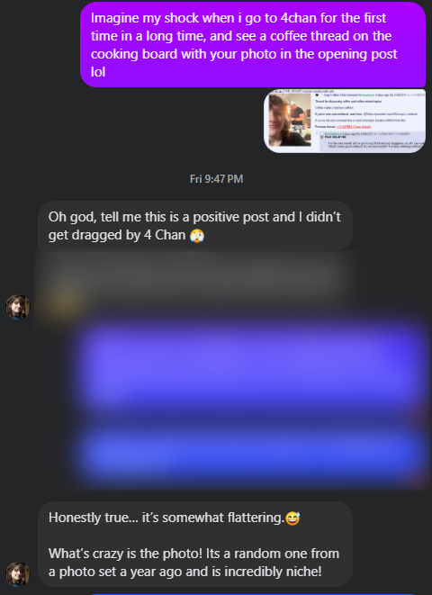Click the fearful face emoji after "4 Chan"
This screenshot has height=595, width=432.
(197, 236)
